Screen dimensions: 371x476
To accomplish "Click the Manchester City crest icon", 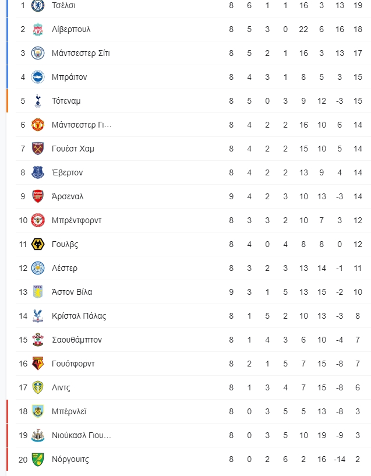I will [x=38, y=53].
